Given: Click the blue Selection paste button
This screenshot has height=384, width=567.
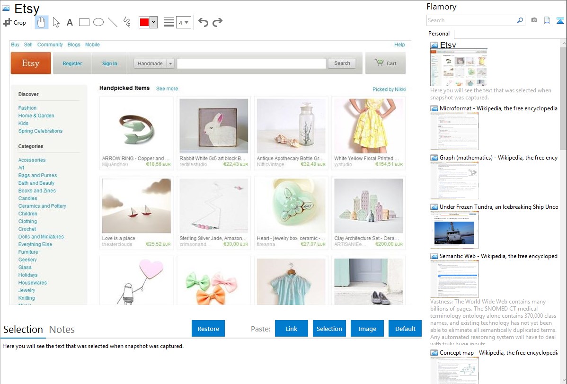Looking at the screenshot, I should click(329, 328).
